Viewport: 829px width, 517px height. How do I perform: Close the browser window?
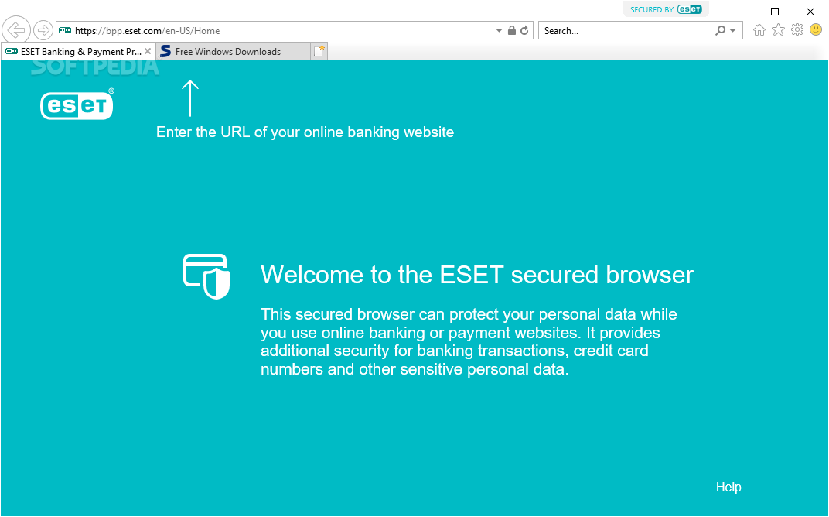810,12
